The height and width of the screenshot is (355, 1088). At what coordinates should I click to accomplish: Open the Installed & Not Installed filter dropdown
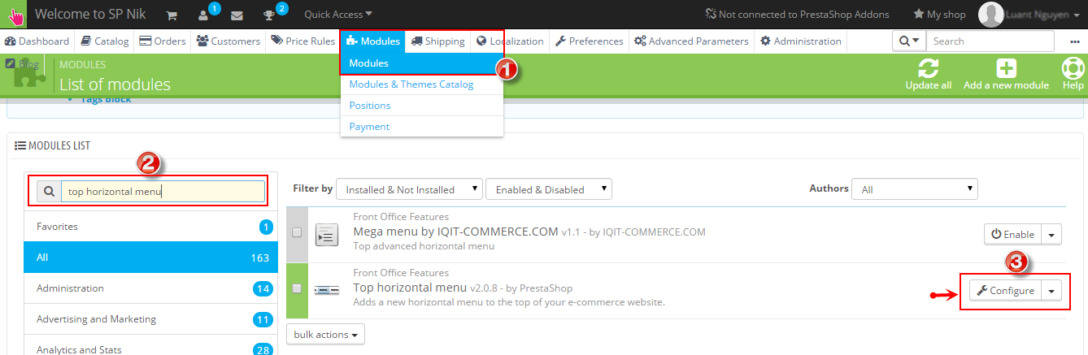tap(409, 189)
